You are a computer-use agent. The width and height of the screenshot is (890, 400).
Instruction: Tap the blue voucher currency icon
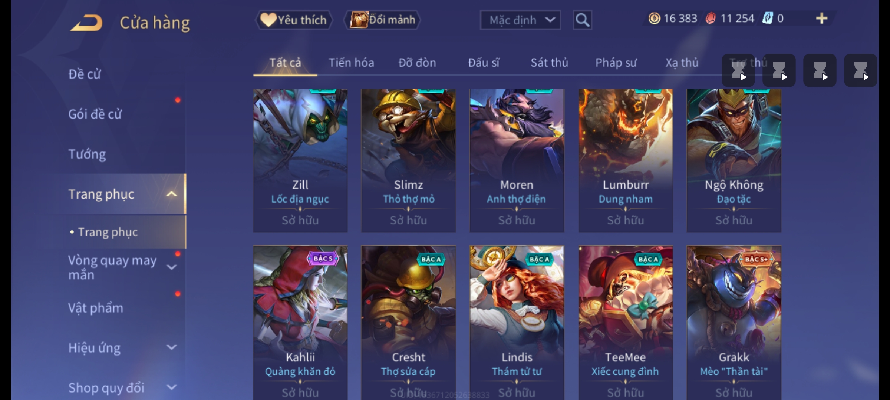point(767,19)
